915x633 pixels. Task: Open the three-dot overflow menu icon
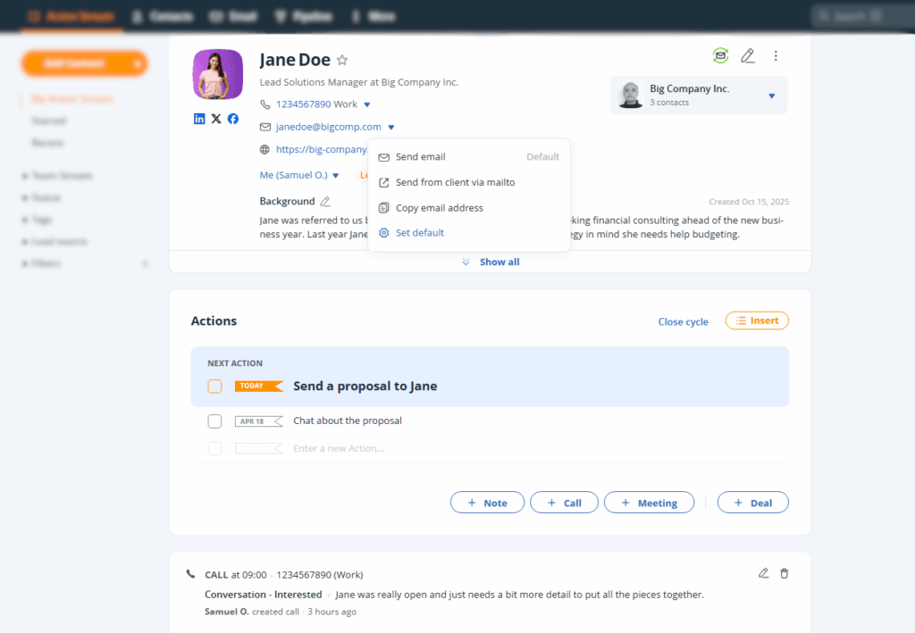point(776,55)
